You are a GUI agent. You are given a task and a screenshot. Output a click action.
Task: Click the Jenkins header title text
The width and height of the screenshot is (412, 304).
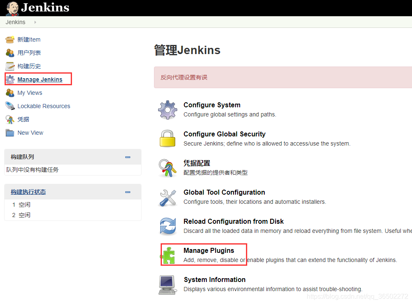(45, 7)
